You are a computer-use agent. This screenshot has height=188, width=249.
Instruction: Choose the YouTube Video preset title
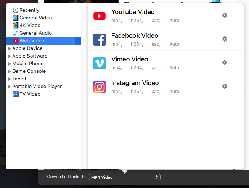pyautogui.click(x=133, y=12)
